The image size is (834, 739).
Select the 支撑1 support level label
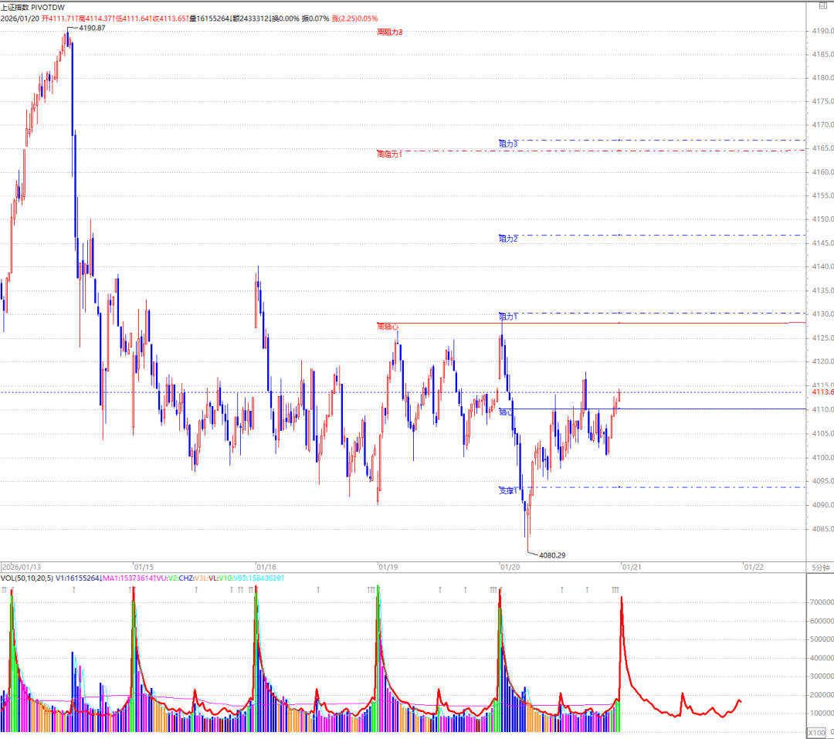pos(507,490)
